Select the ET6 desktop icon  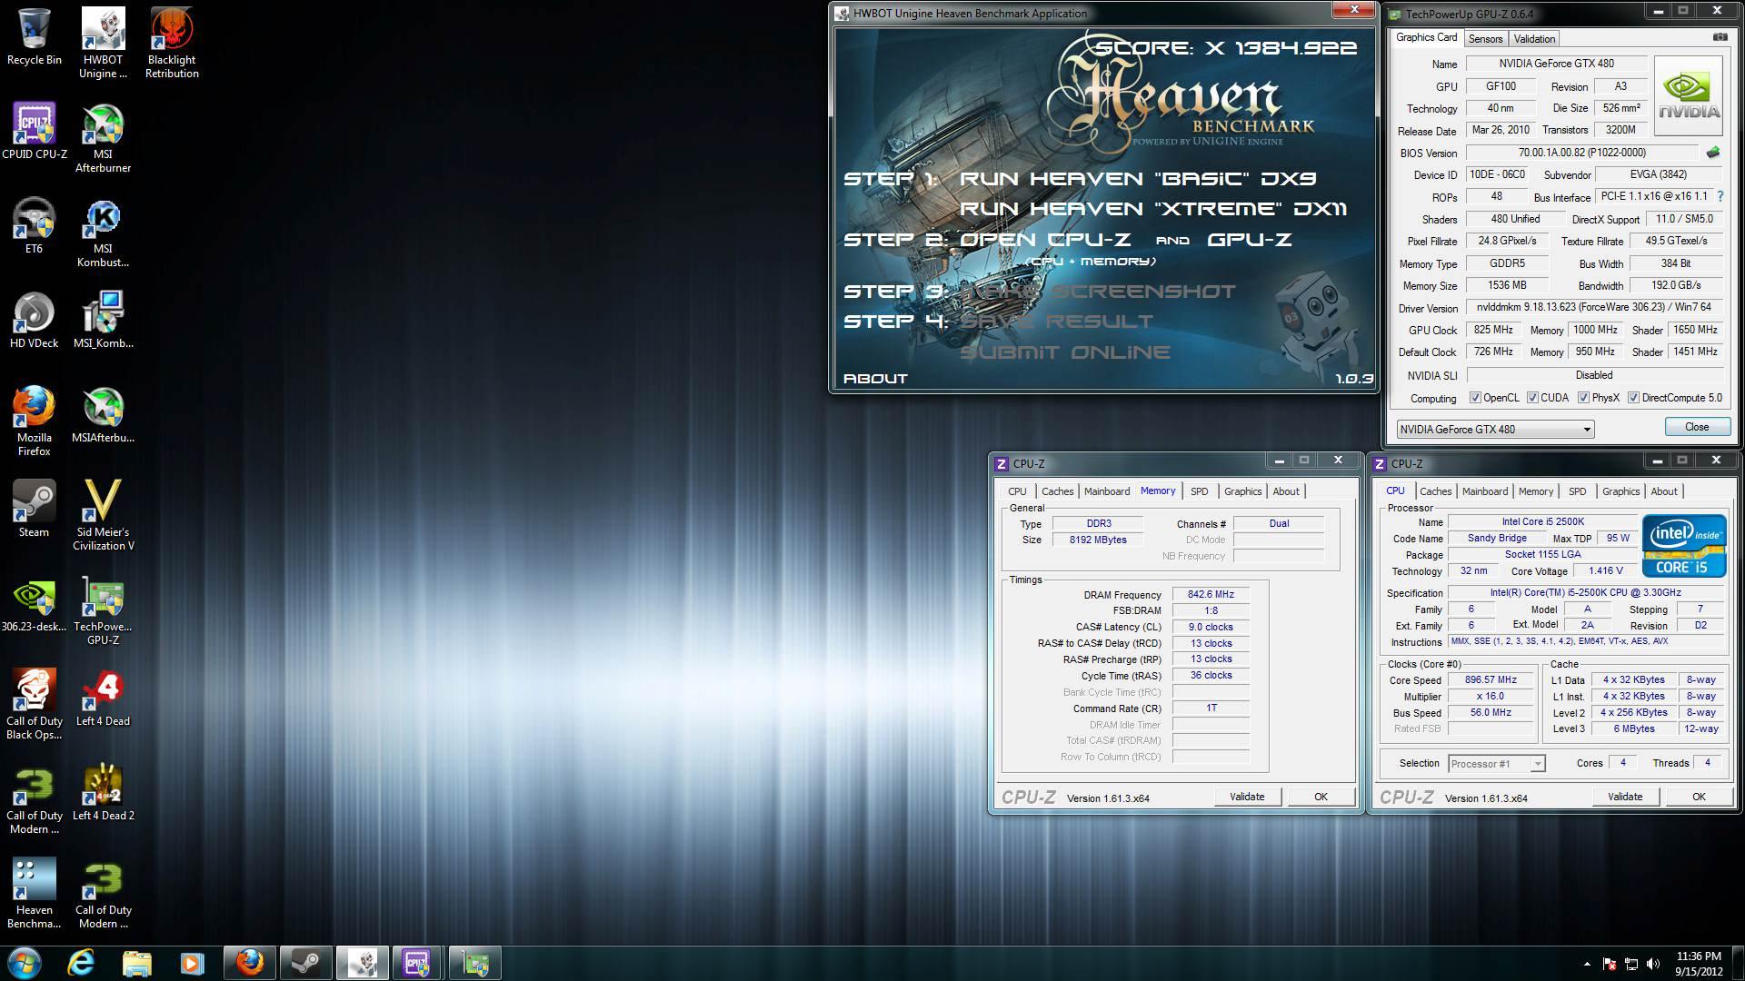(35, 226)
